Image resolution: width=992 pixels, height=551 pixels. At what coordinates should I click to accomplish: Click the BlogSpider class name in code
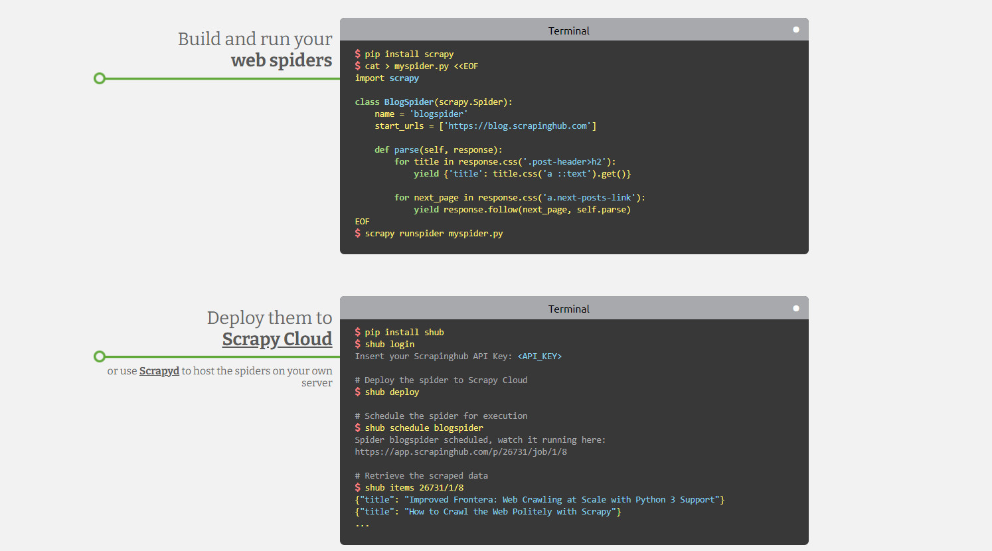pos(408,102)
